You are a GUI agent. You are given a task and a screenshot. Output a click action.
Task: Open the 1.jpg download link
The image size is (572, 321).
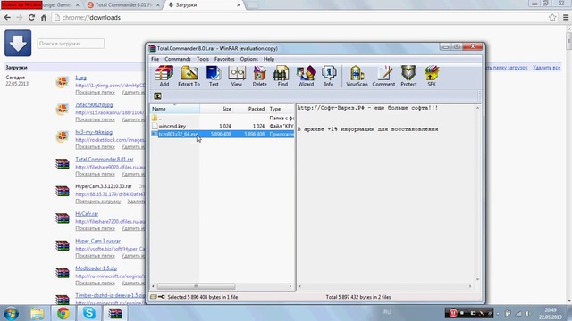pos(81,78)
